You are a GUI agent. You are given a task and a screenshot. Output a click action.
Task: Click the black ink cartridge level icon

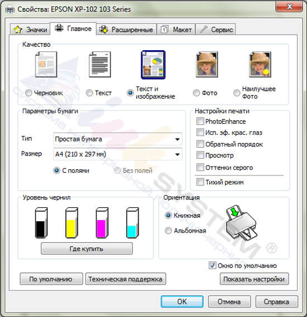click(x=41, y=223)
